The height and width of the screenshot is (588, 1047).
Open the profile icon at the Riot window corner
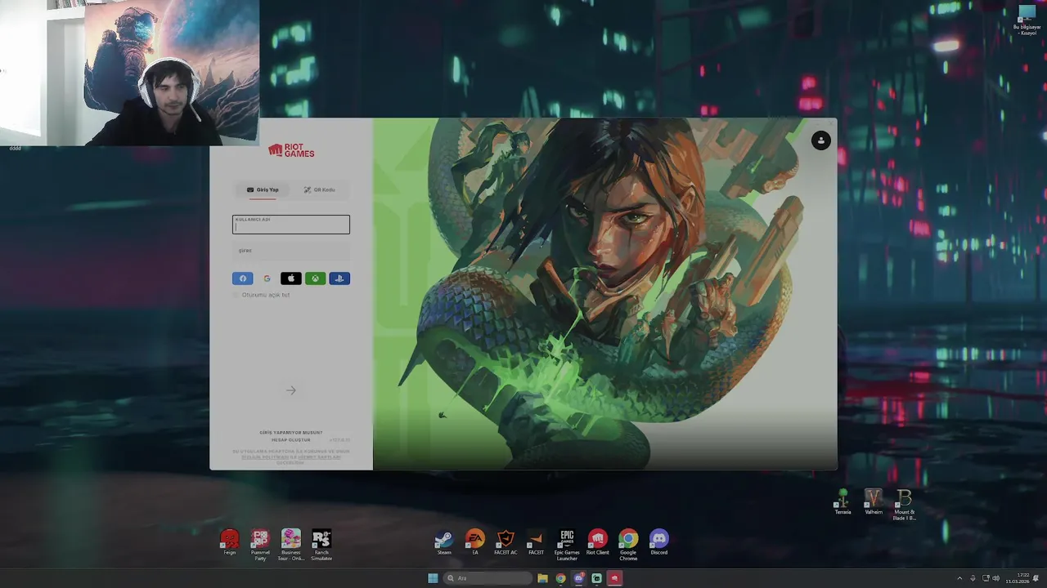pos(820,140)
